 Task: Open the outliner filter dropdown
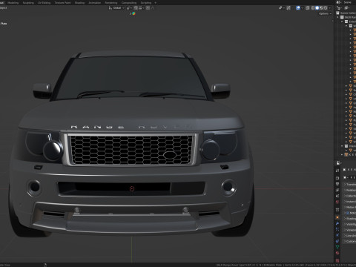(x=347, y=8)
